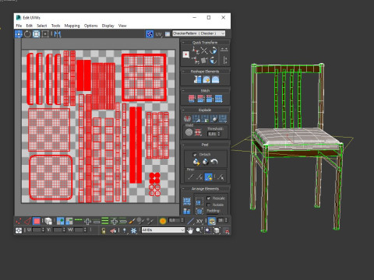This screenshot has height=280, width=374.
Task: Toggle Show Multi-tile in Viewport icon
Action: click(x=150, y=34)
